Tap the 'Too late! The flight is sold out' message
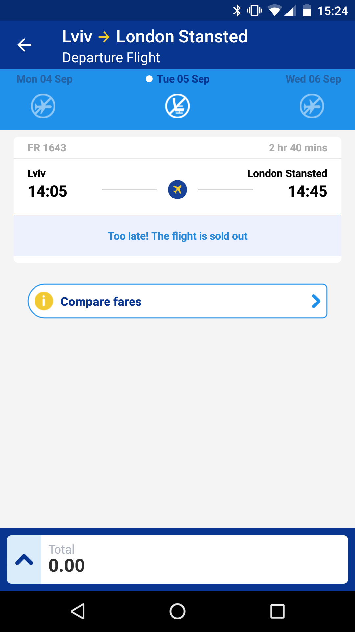Viewport: 355px width, 632px height. tap(177, 236)
